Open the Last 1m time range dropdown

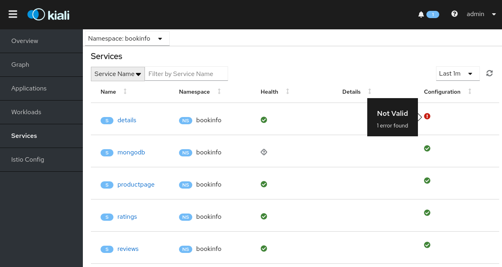point(458,74)
